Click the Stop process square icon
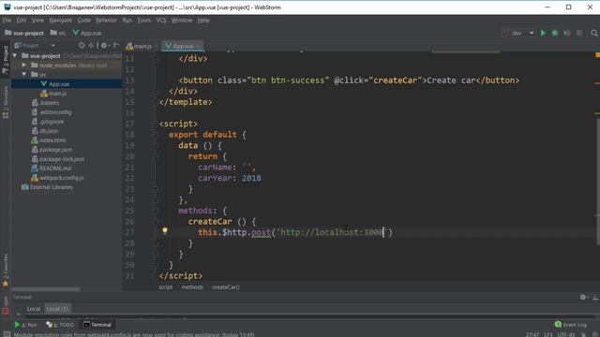 pyautogui.click(x=579, y=34)
